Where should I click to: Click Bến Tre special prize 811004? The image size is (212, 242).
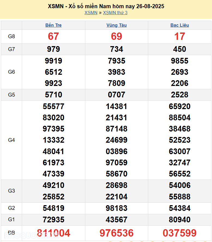[53, 233]
